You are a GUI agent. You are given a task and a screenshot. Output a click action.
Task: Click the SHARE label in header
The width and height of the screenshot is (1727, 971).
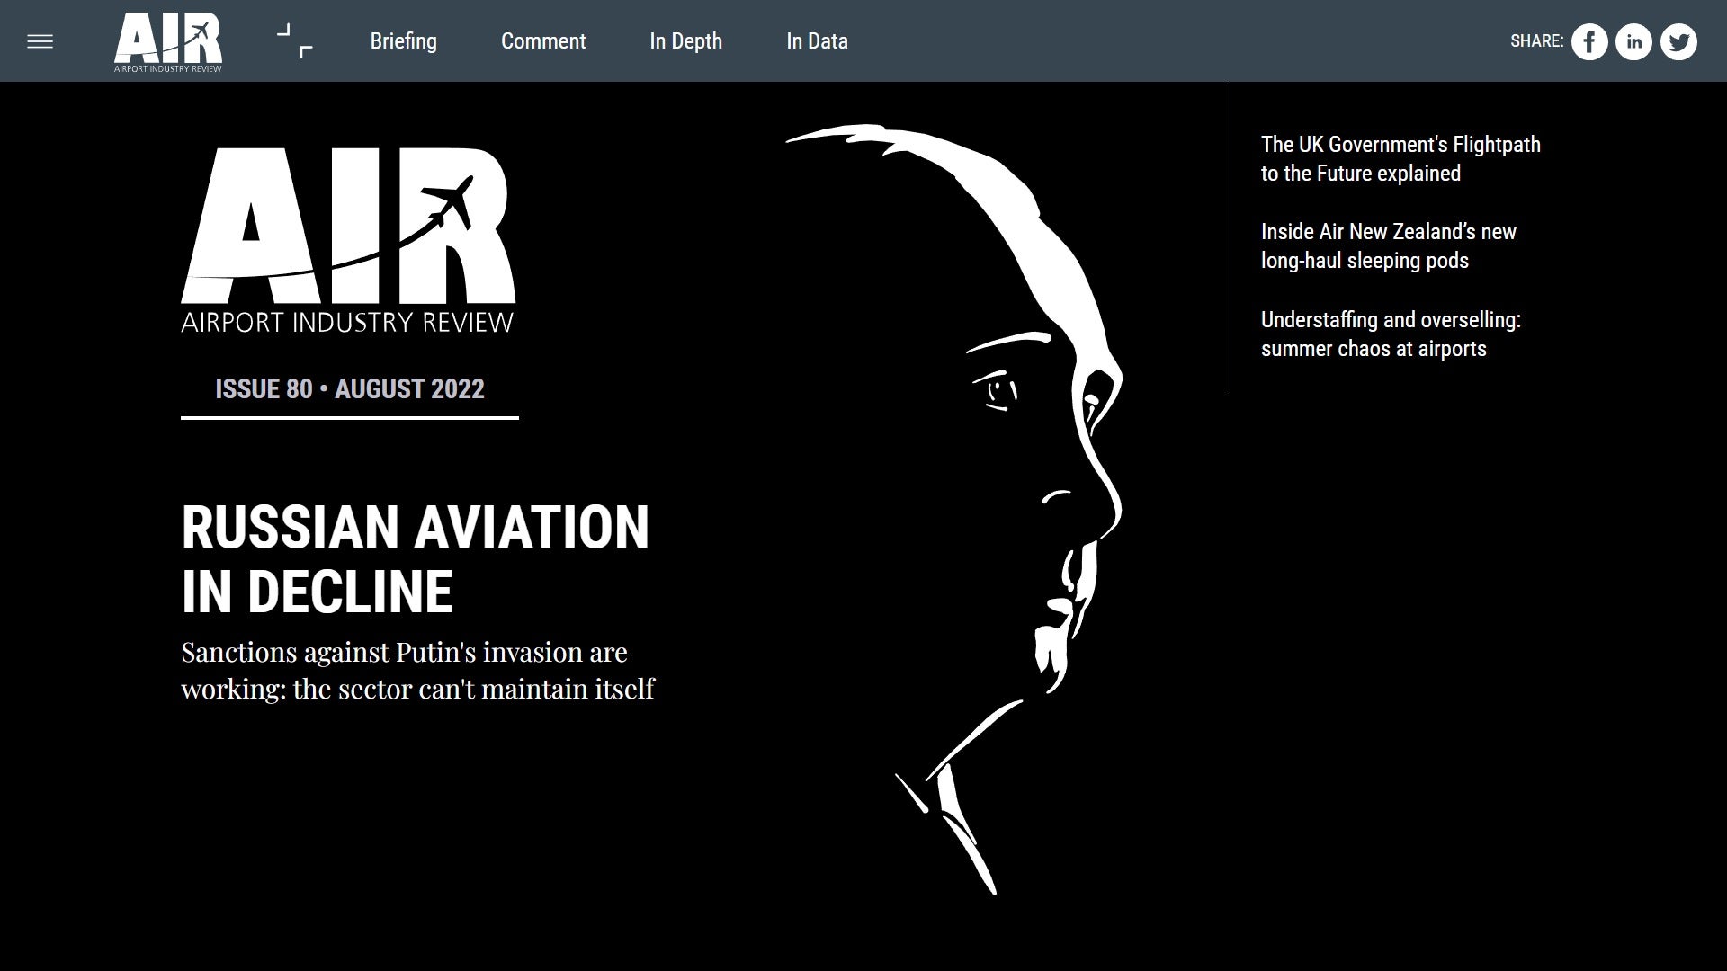tap(1536, 41)
